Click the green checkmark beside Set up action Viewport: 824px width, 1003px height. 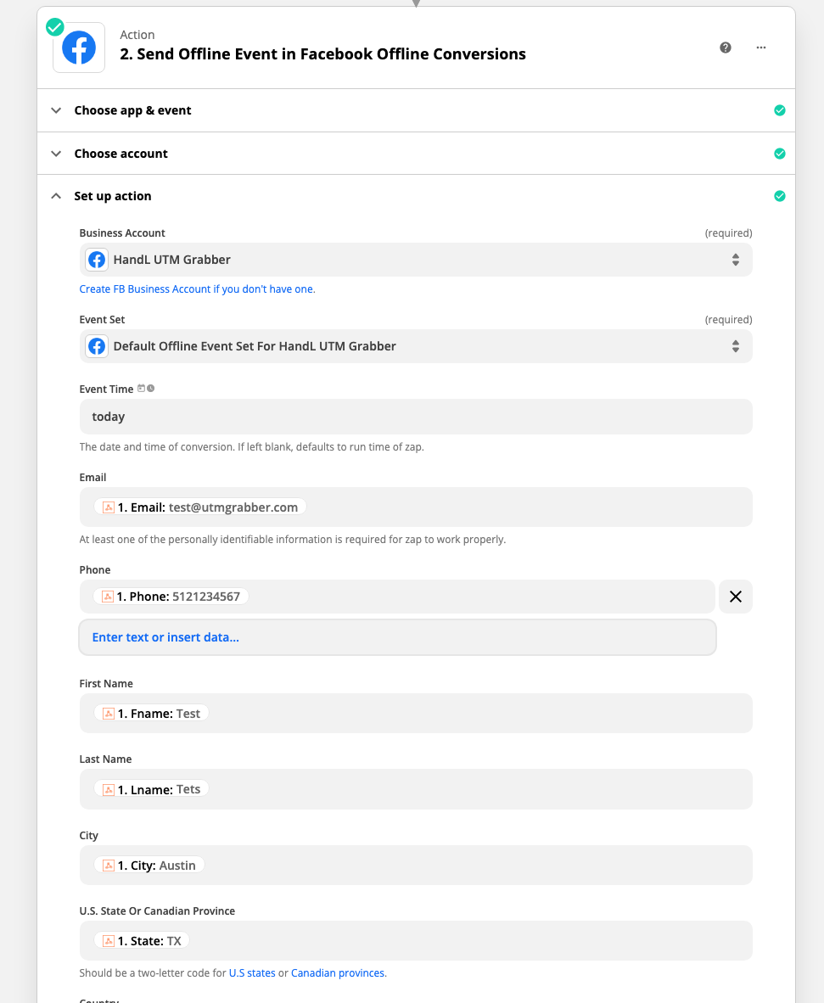[x=780, y=196]
